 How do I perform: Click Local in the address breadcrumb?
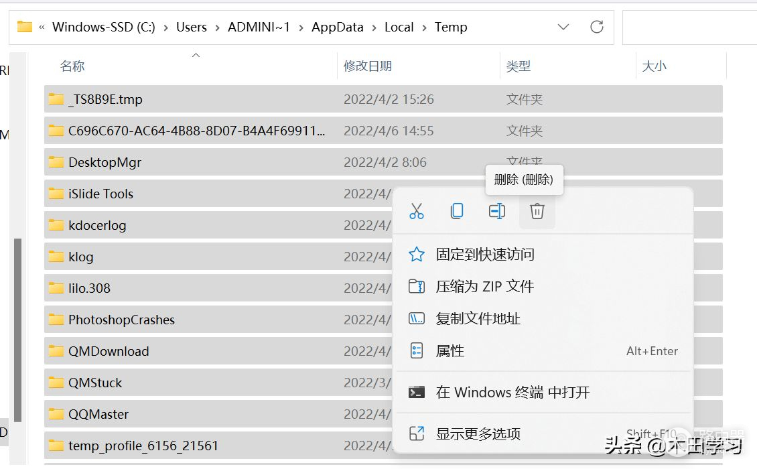399,27
